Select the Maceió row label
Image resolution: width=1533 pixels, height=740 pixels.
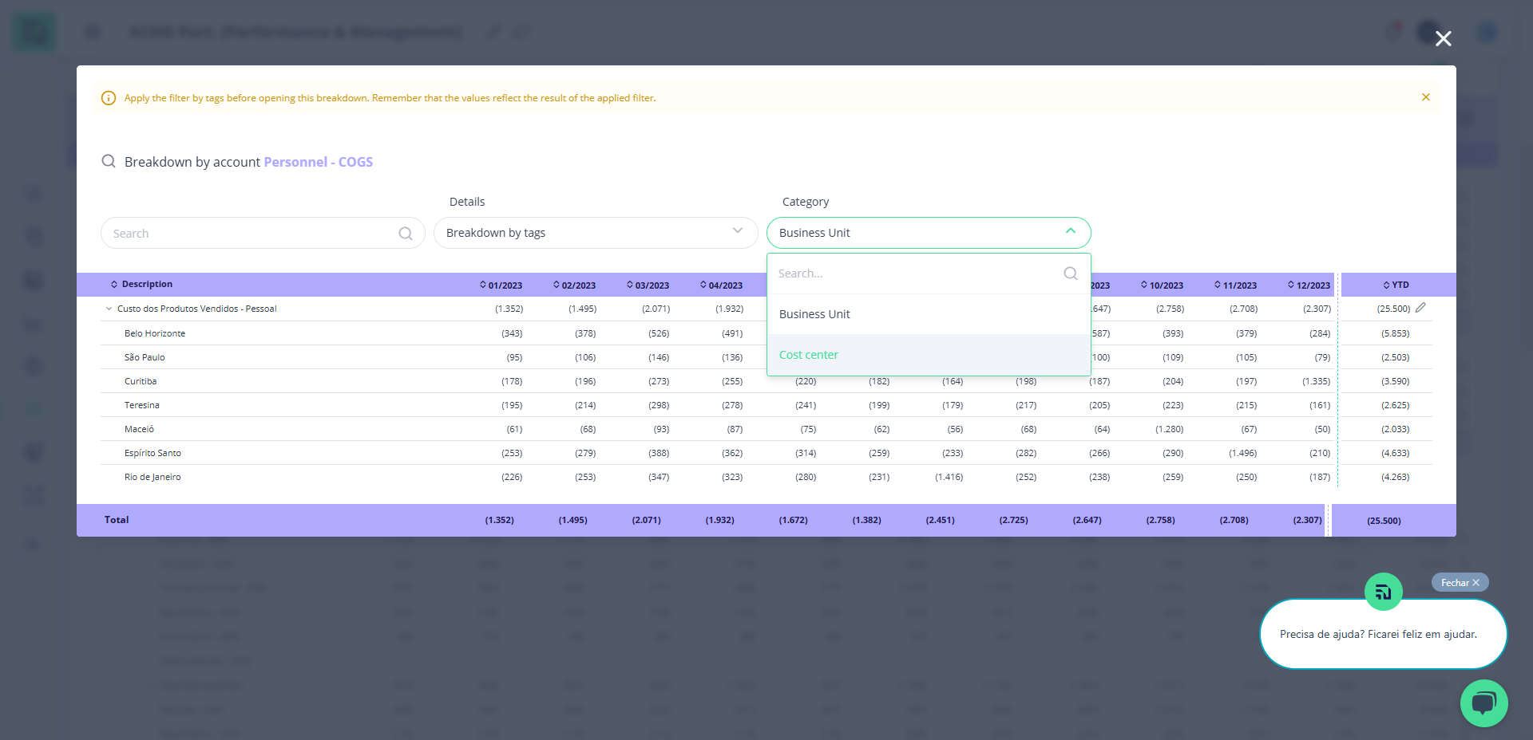pyautogui.click(x=139, y=429)
